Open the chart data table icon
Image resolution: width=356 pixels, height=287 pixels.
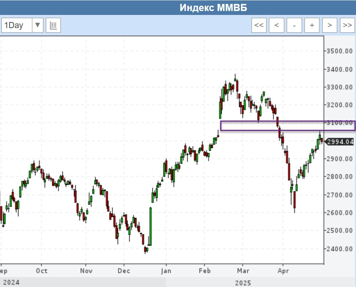pyautogui.click(x=53, y=25)
